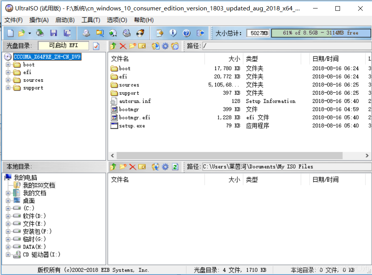Image resolution: width=372 pixels, height=275 pixels.
Task: Click the Help question mark icon
Action: pyautogui.click(x=187, y=33)
